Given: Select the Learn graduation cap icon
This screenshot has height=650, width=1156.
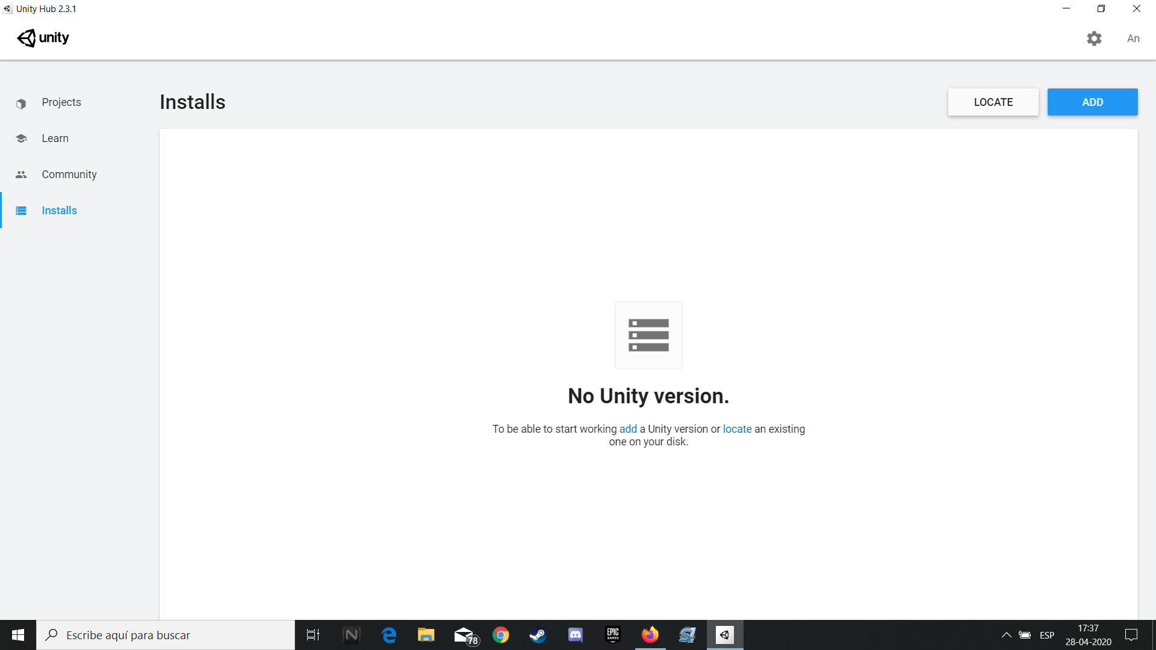Looking at the screenshot, I should 21,138.
